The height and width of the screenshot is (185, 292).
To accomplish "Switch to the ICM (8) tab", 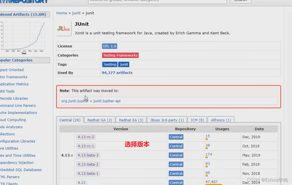I will pyautogui.click(x=197, y=120).
